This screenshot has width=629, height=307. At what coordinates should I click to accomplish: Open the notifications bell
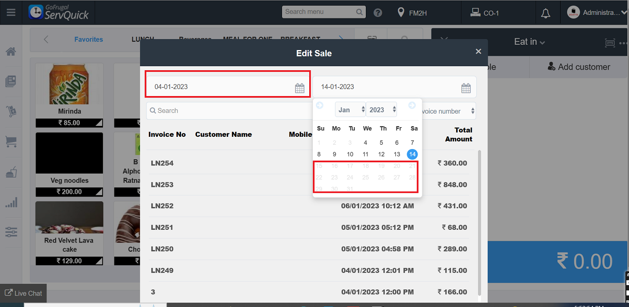tap(546, 13)
